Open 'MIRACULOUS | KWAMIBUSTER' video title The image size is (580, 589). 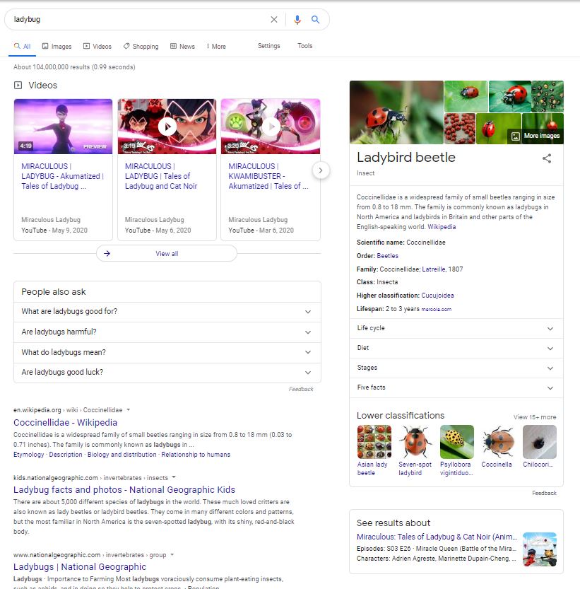[268, 176]
